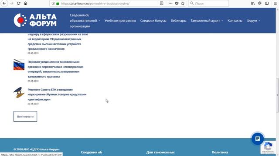This screenshot has width=279, height=156.
Task: Click the Alta Forum logo
Action: point(35,20)
